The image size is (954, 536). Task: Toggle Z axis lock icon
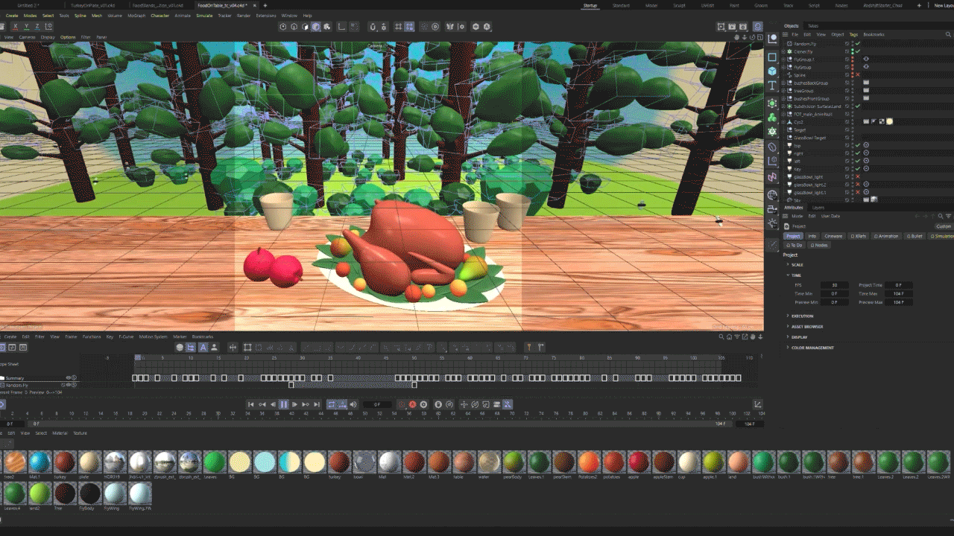click(37, 27)
